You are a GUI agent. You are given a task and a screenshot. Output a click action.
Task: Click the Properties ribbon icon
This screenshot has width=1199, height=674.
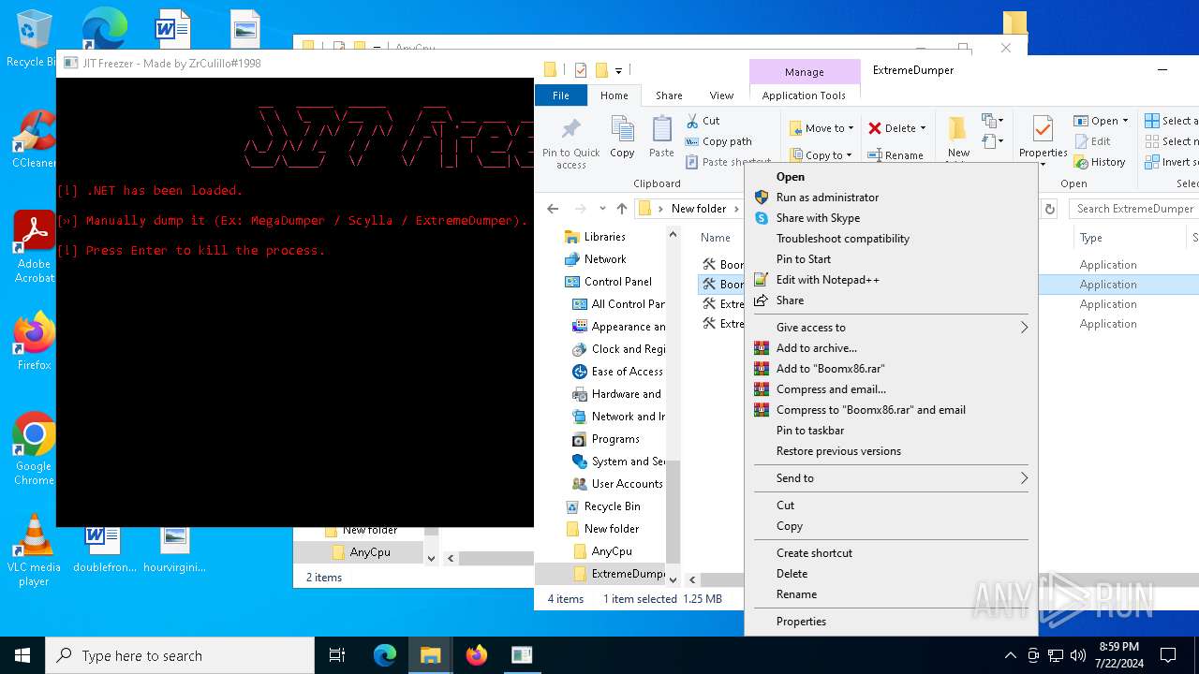(1043, 137)
